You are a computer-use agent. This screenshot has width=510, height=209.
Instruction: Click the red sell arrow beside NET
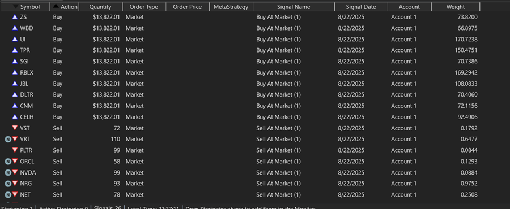point(15,194)
